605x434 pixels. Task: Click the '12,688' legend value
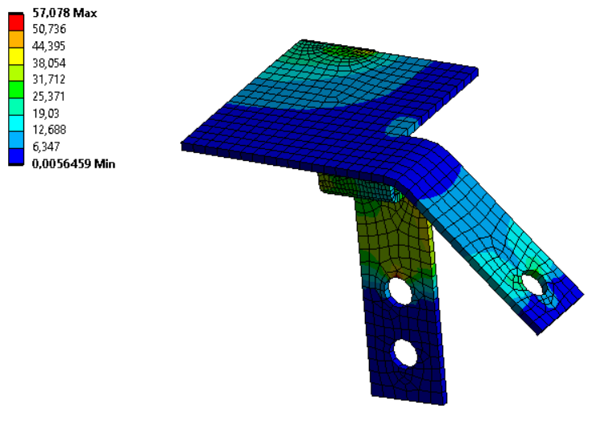pos(49,130)
